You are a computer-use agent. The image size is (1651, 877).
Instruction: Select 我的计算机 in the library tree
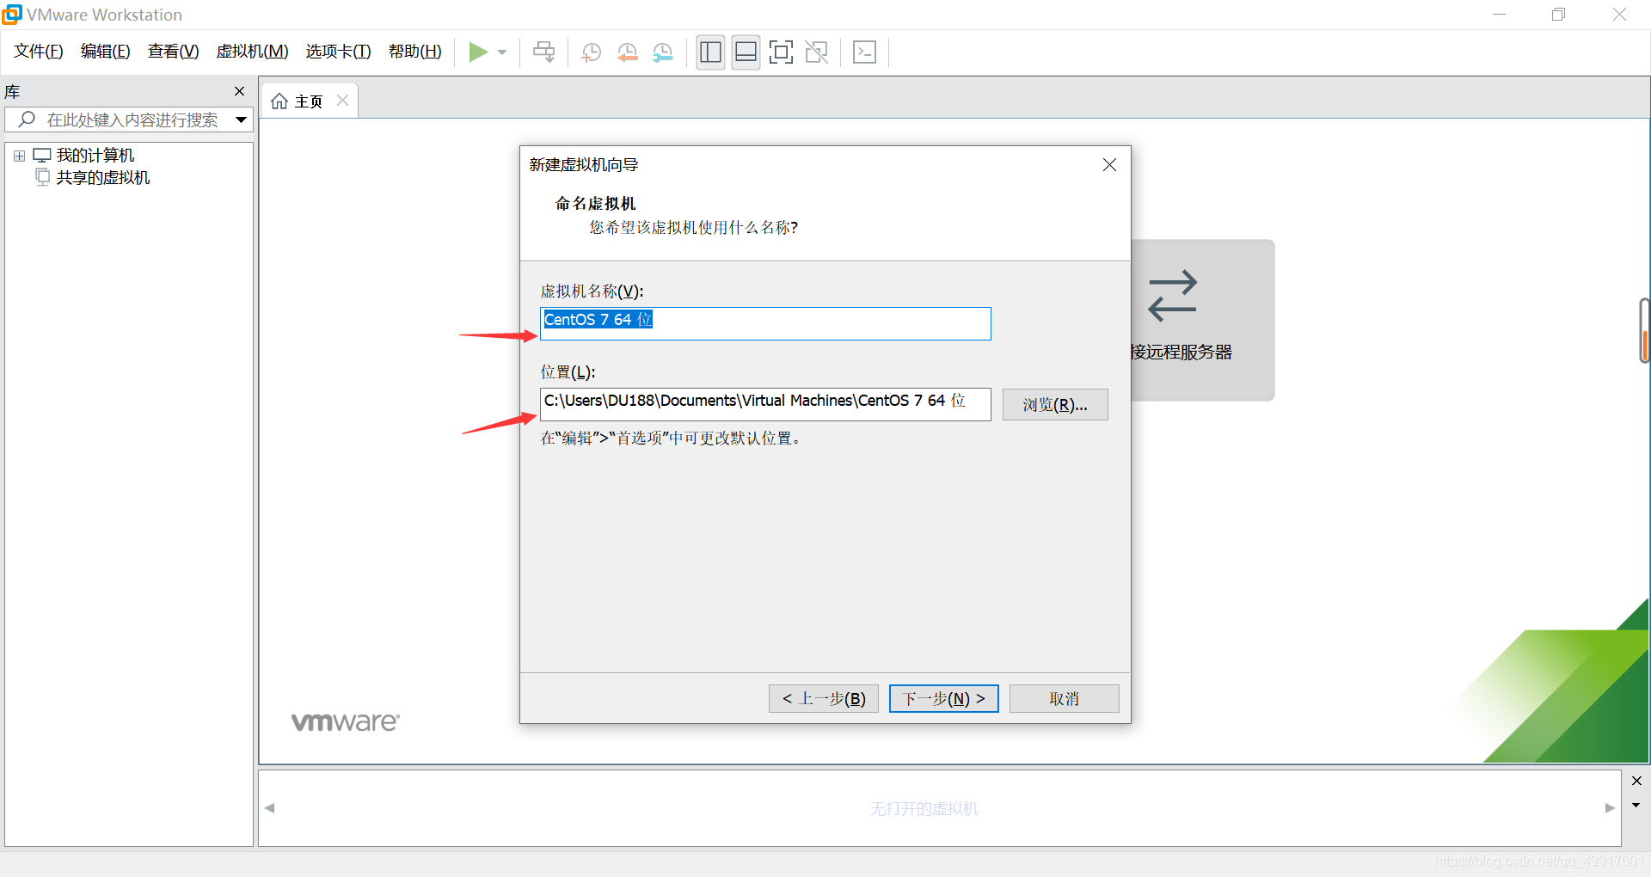pos(95,156)
